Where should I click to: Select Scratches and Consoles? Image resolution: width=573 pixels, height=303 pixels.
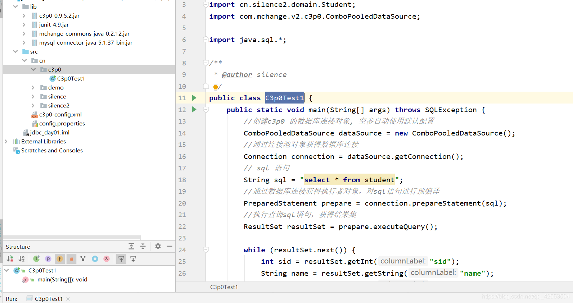point(52,150)
